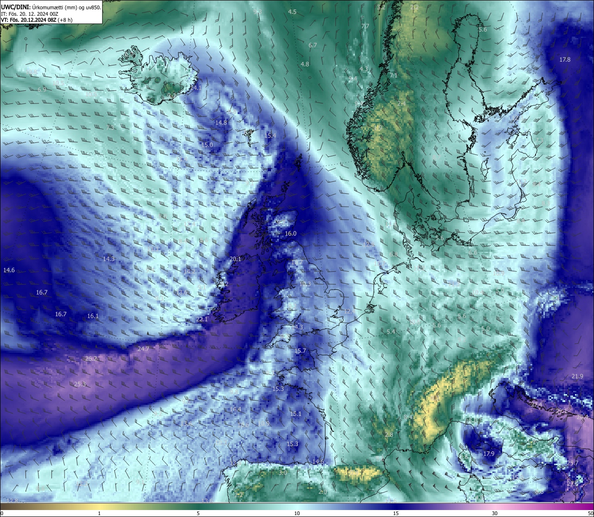Click the 24.7 value label on map
The width and height of the screenshot is (594, 517).
(143, 348)
